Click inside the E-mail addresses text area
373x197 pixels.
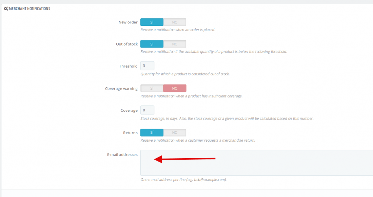(257, 163)
